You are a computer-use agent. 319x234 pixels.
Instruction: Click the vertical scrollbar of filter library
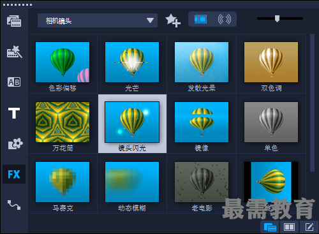point(312,103)
